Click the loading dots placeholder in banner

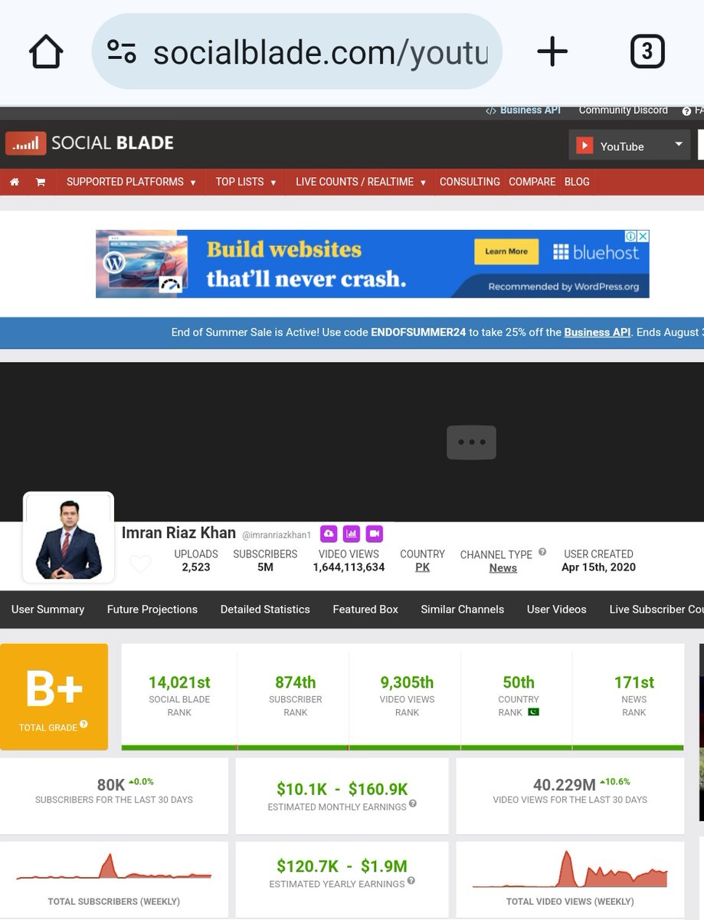click(472, 442)
